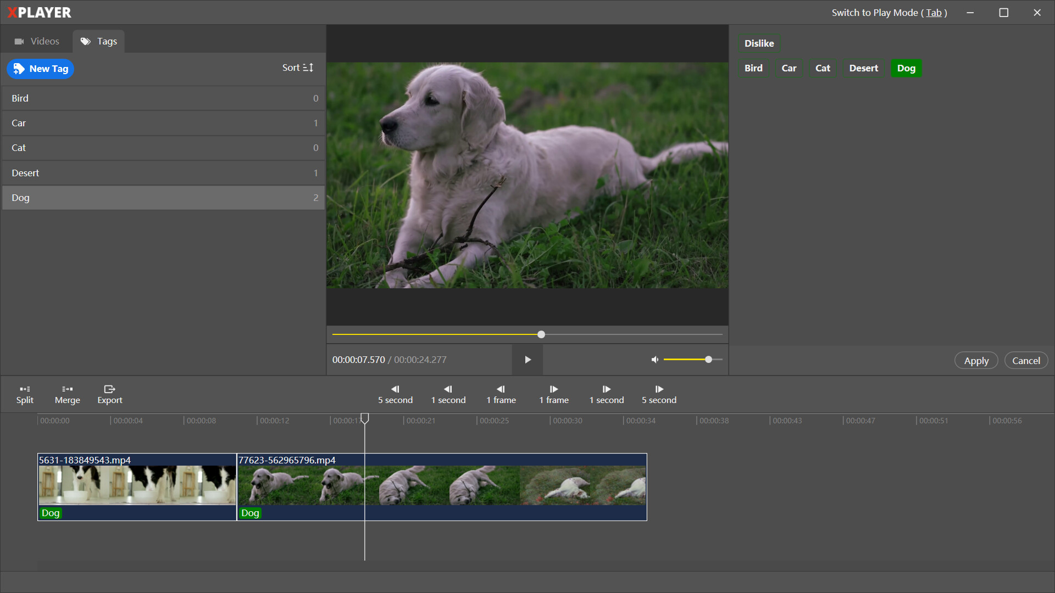Screen dimensions: 1055x593
Task: Click the Merge clips icon
Action: tap(67, 389)
